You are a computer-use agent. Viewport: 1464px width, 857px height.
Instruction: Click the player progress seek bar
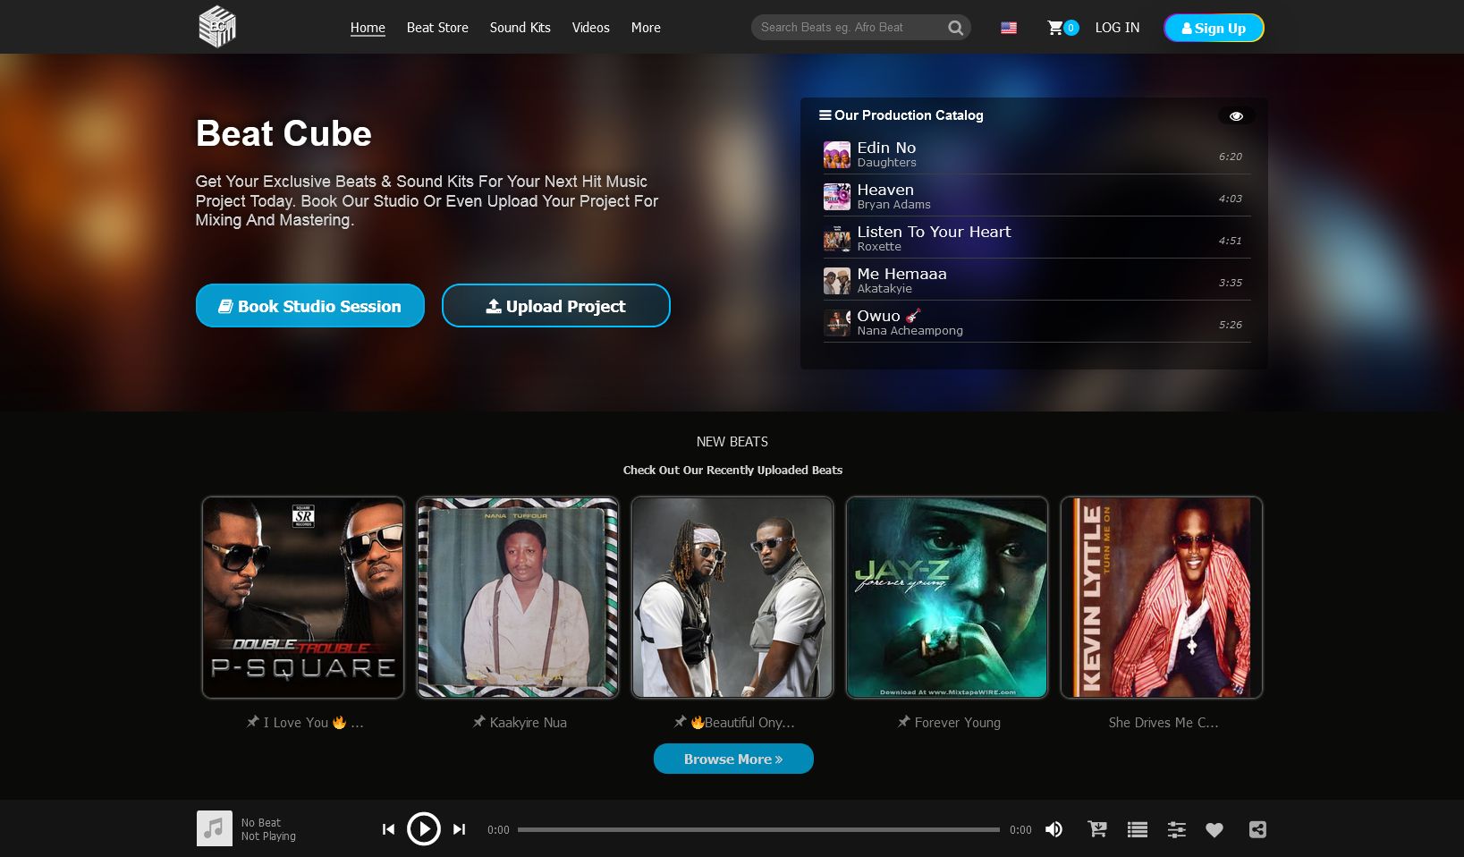[758, 829]
